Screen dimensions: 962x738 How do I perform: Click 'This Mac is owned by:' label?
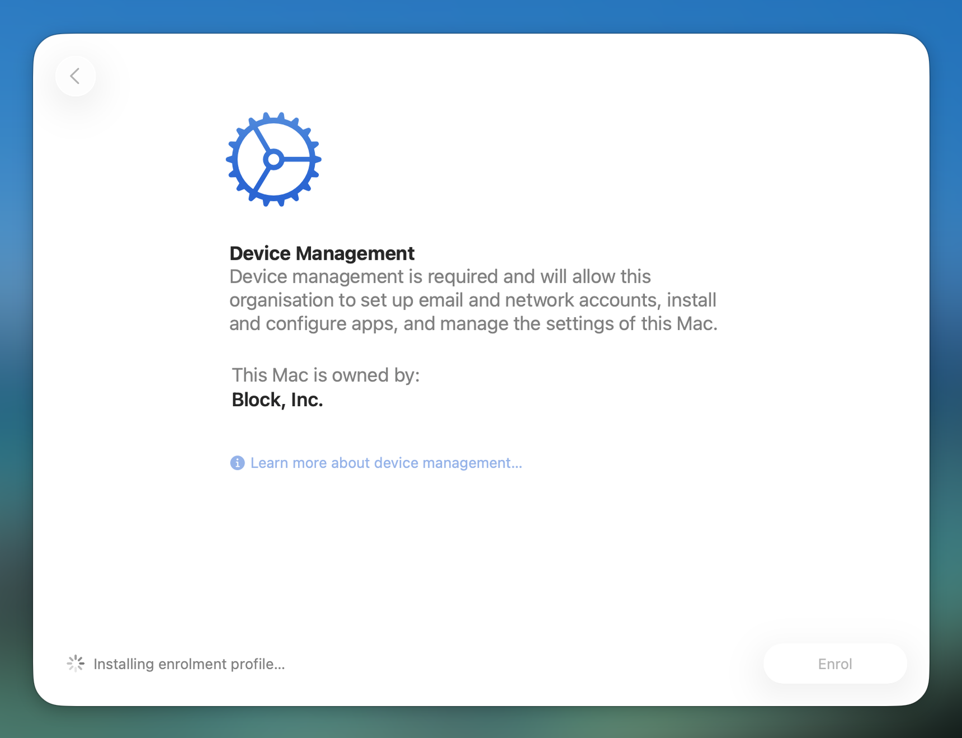point(326,375)
